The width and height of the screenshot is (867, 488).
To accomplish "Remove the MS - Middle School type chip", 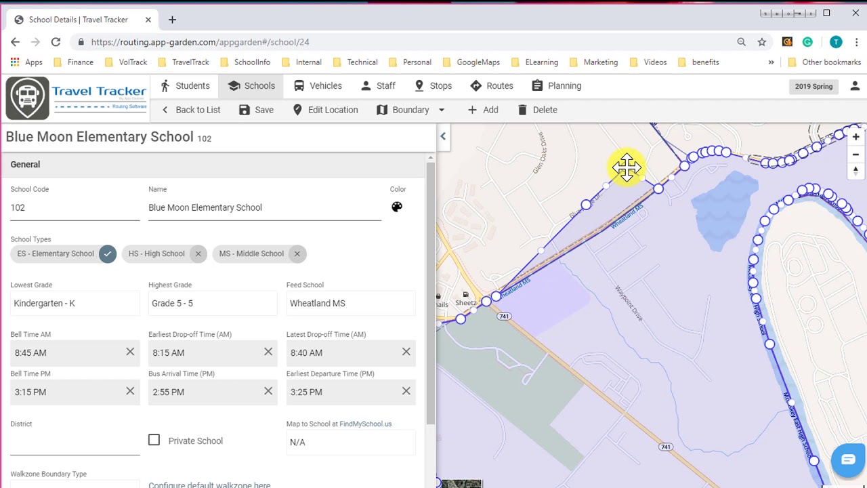I will (297, 253).
